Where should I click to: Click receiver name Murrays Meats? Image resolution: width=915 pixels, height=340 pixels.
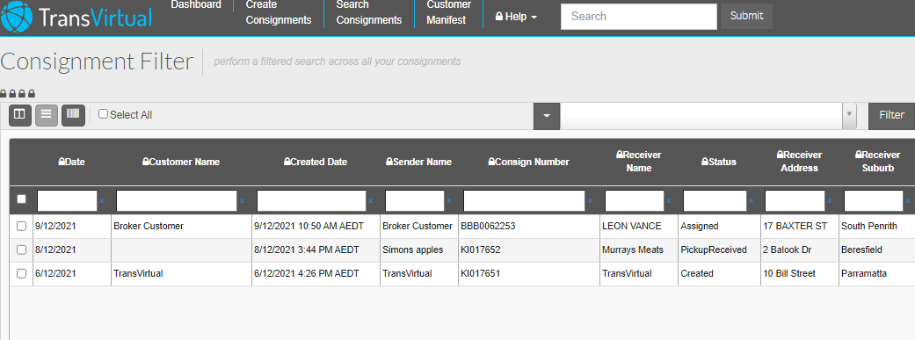pyautogui.click(x=633, y=250)
